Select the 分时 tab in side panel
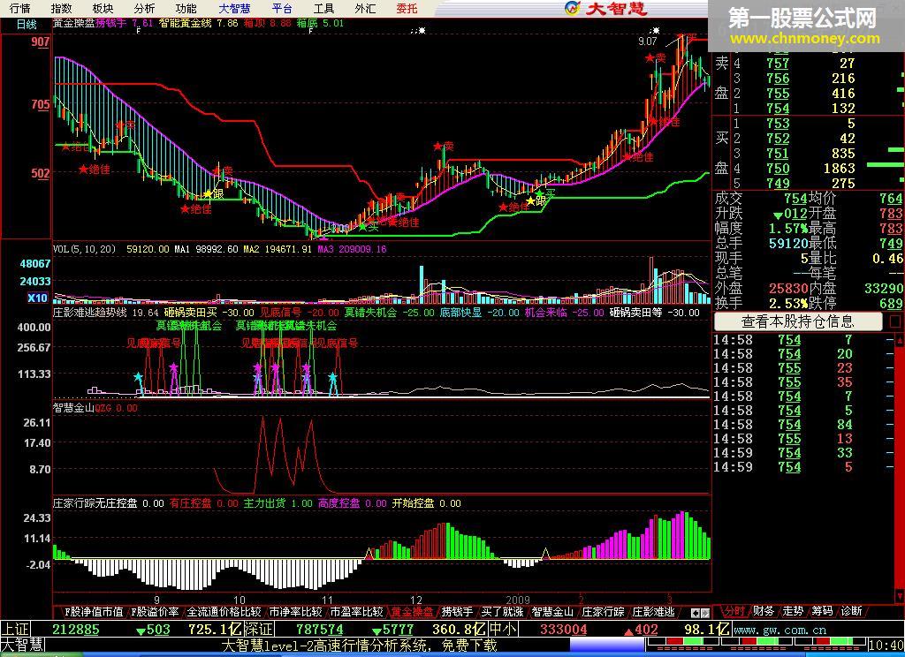This screenshot has width=905, height=657. (x=734, y=611)
